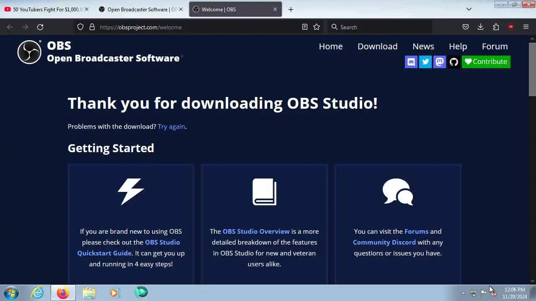Close the Welcome | OBS tab

[x=275, y=9]
